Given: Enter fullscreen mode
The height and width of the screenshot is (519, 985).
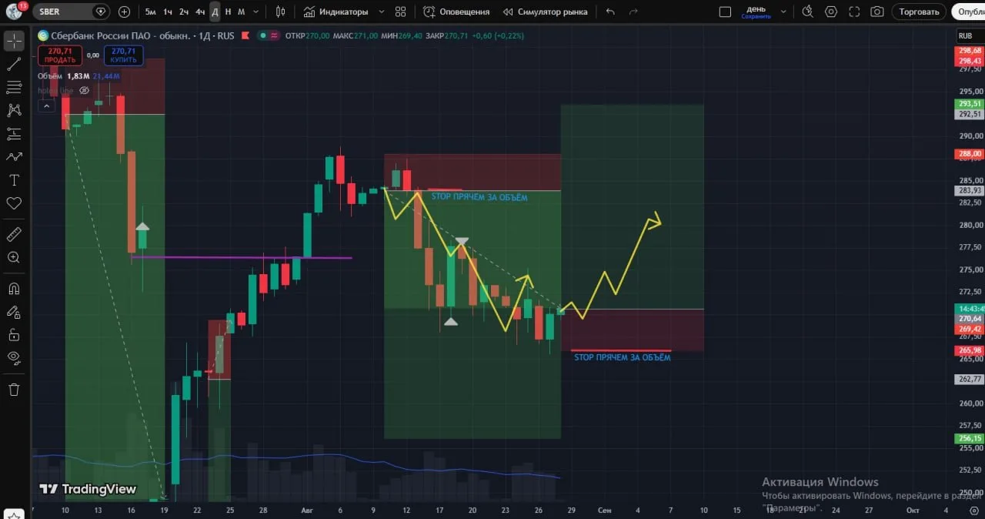Looking at the screenshot, I should 854,12.
